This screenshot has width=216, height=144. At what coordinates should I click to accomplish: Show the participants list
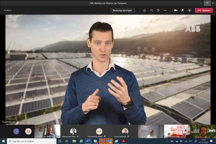[x=145, y=10]
